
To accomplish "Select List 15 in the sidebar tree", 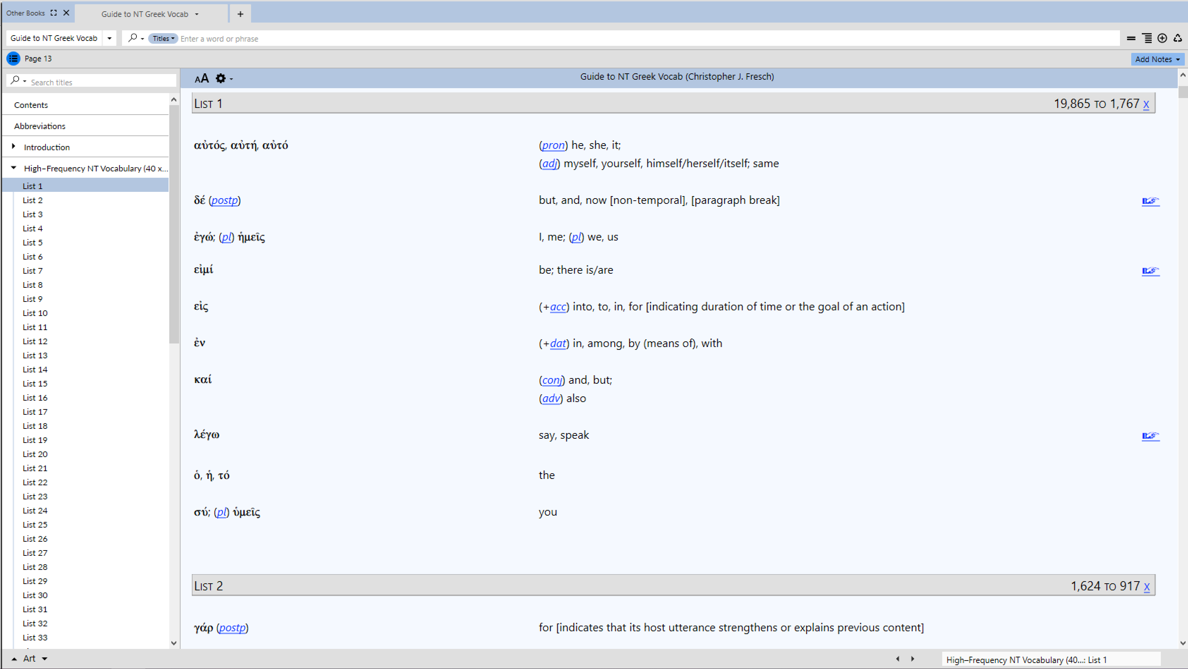I will tap(35, 384).
